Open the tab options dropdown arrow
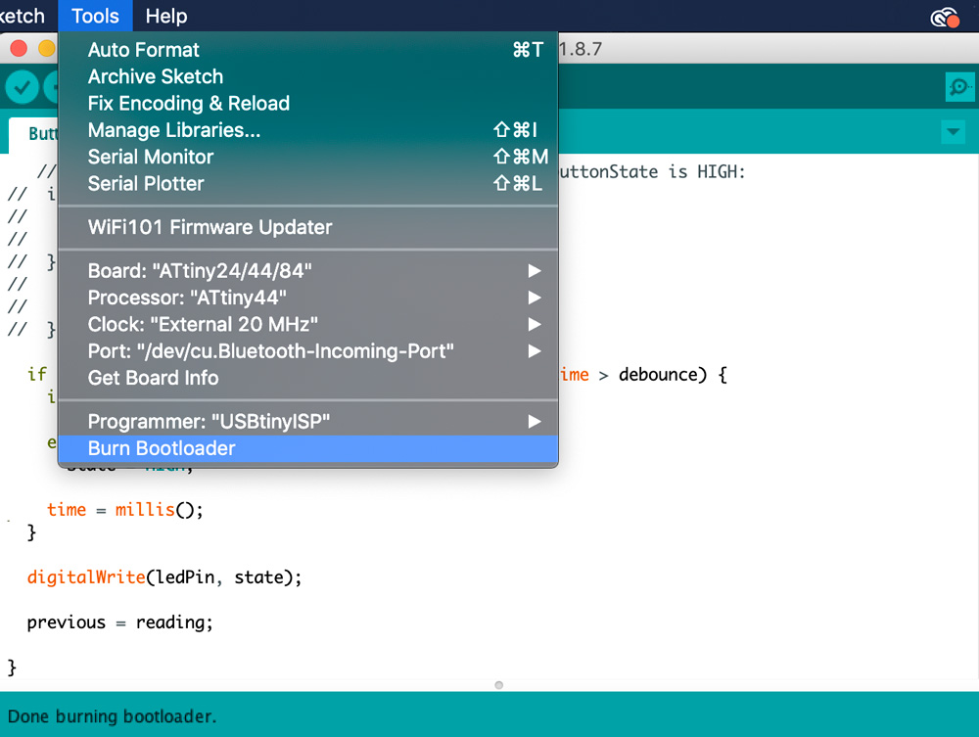979x737 pixels. pos(953,132)
